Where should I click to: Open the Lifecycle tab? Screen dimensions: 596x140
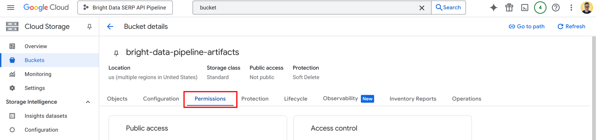coord(296,99)
